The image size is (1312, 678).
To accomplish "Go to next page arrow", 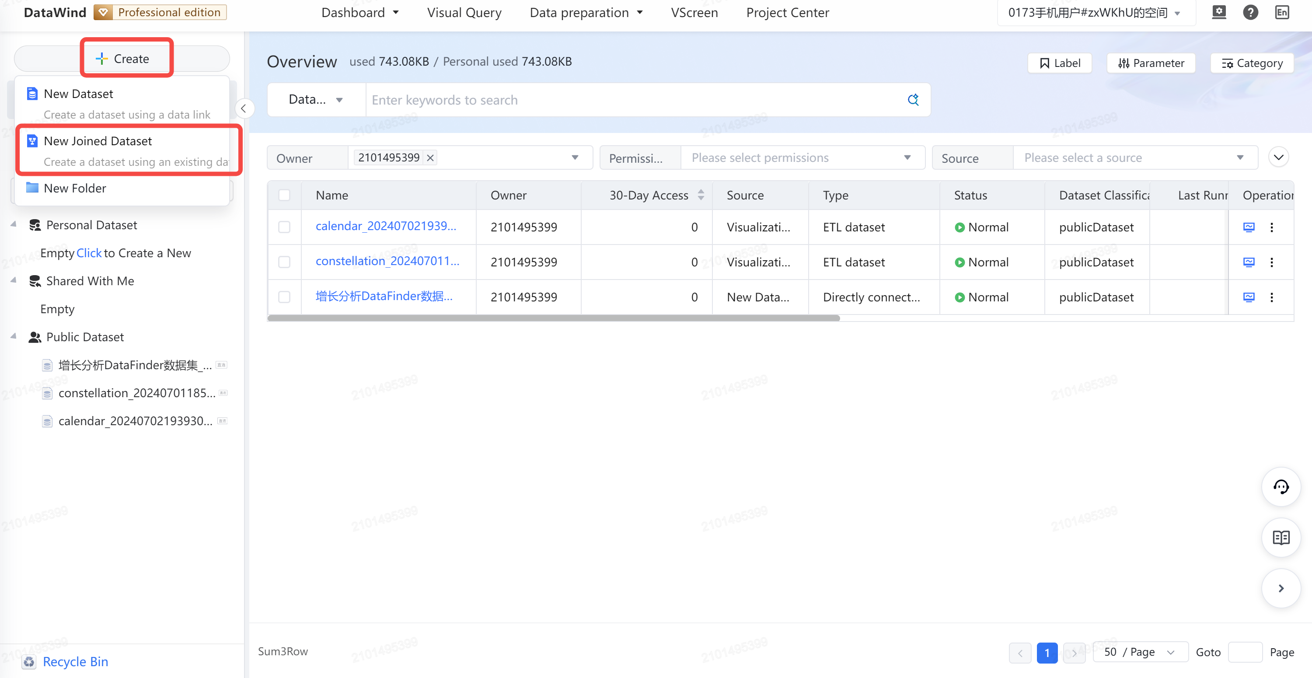I will [x=1074, y=653].
